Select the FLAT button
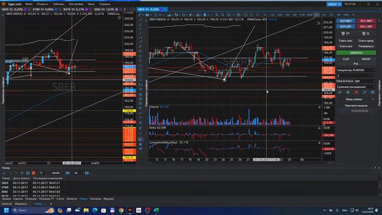Viewport: 382px width, 215px height. pyautogui.click(x=346, y=59)
